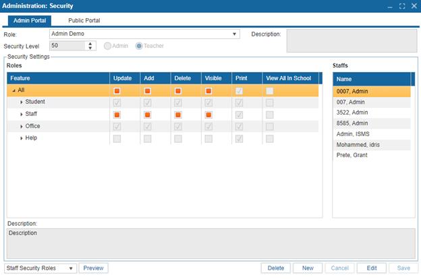Click the Update column header
Viewport: 421px width, 279px height.
[125, 78]
